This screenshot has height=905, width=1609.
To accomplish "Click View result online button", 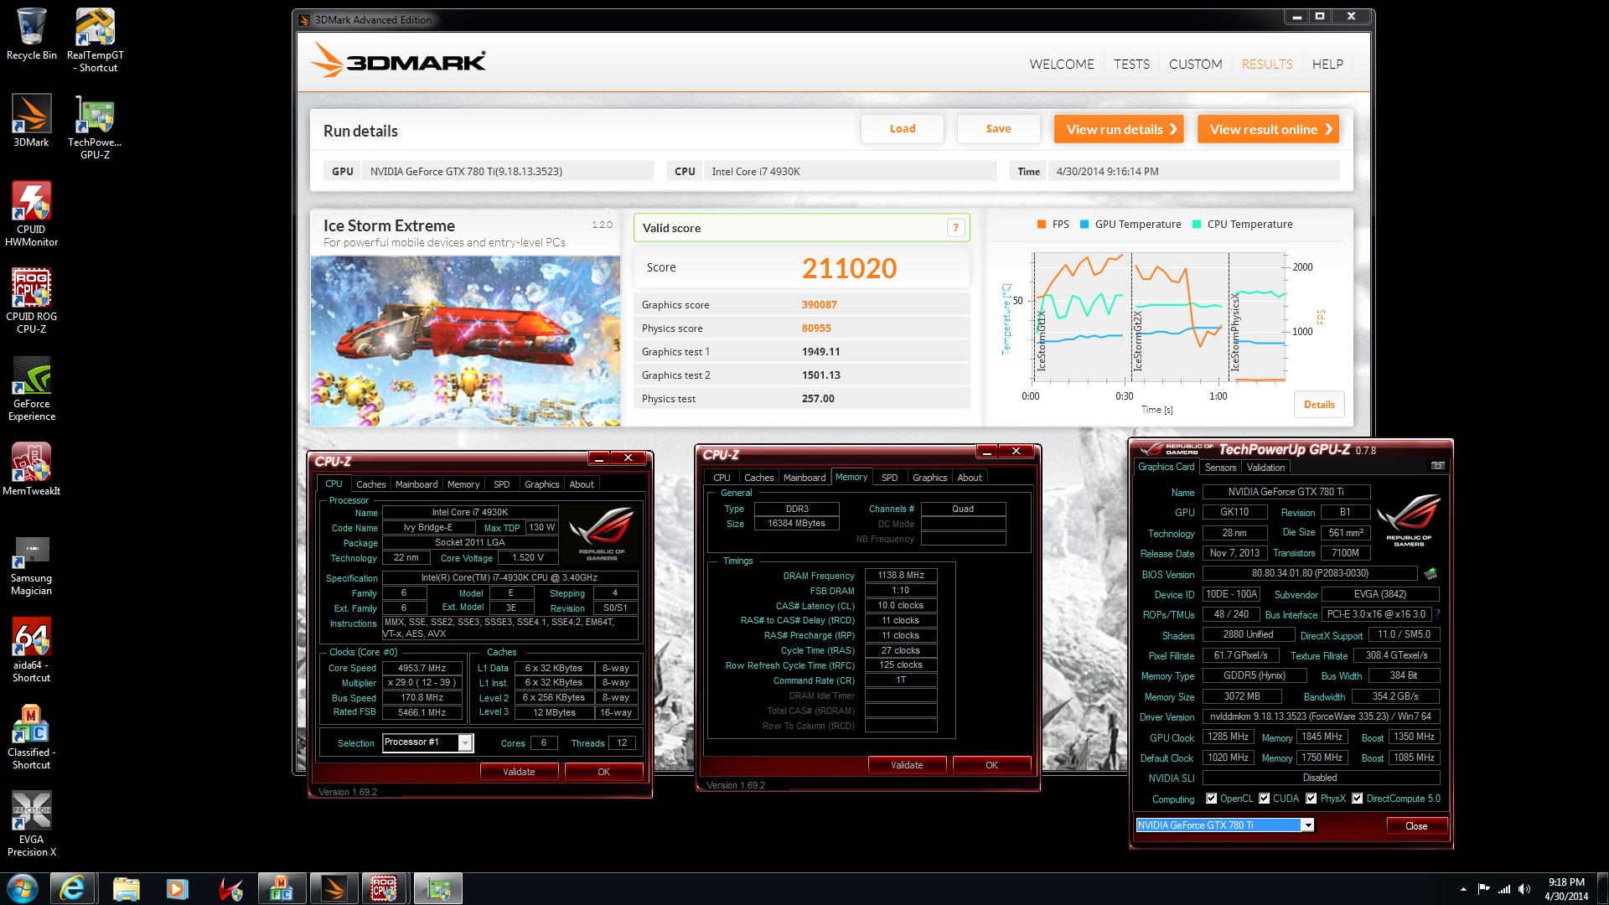I will pos(1268,129).
